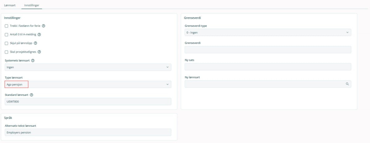Click search magnifier in Ny lønnsart field
Screen dimensions: 370x143
[x=347, y=84]
